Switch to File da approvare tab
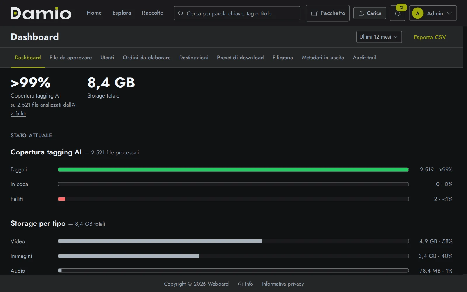This screenshot has width=467, height=292. [71, 58]
